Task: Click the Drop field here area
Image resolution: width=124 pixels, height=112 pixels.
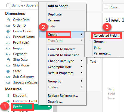Action: (x=111, y=94)
